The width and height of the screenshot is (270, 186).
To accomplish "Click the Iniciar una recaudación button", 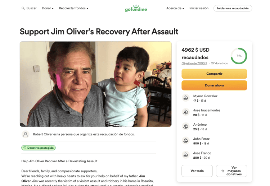I will point(233,8).
